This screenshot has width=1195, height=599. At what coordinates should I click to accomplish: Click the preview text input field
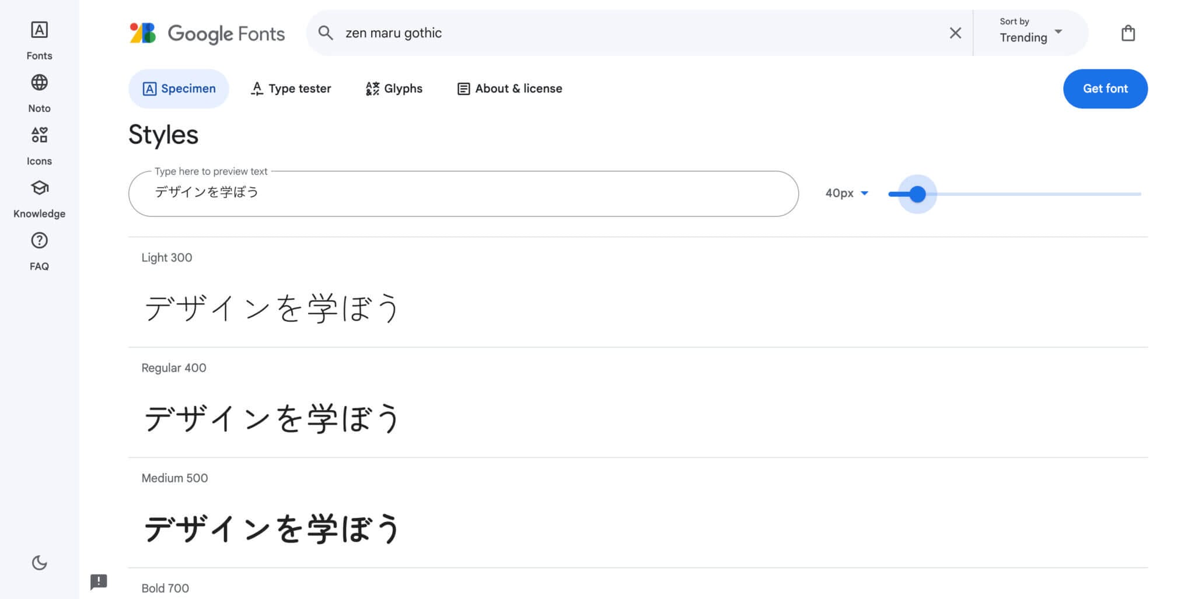tap(463, 193)
